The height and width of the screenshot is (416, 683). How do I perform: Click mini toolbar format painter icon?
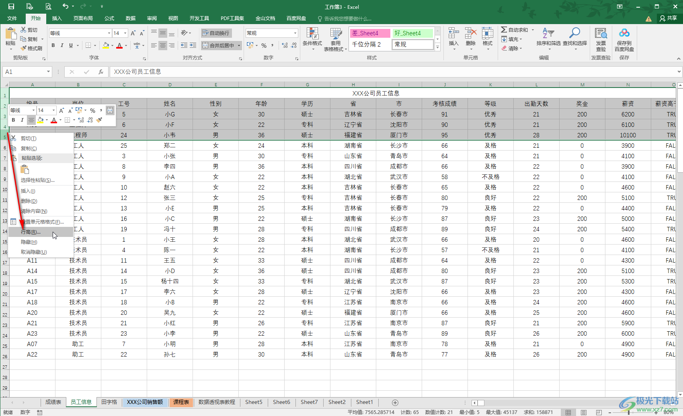coord(99,120)
